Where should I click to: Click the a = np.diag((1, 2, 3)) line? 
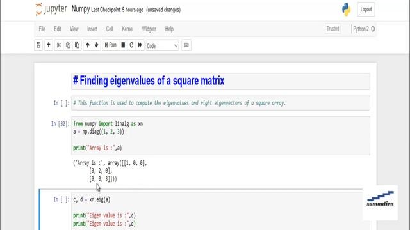(x=99, y=132)
